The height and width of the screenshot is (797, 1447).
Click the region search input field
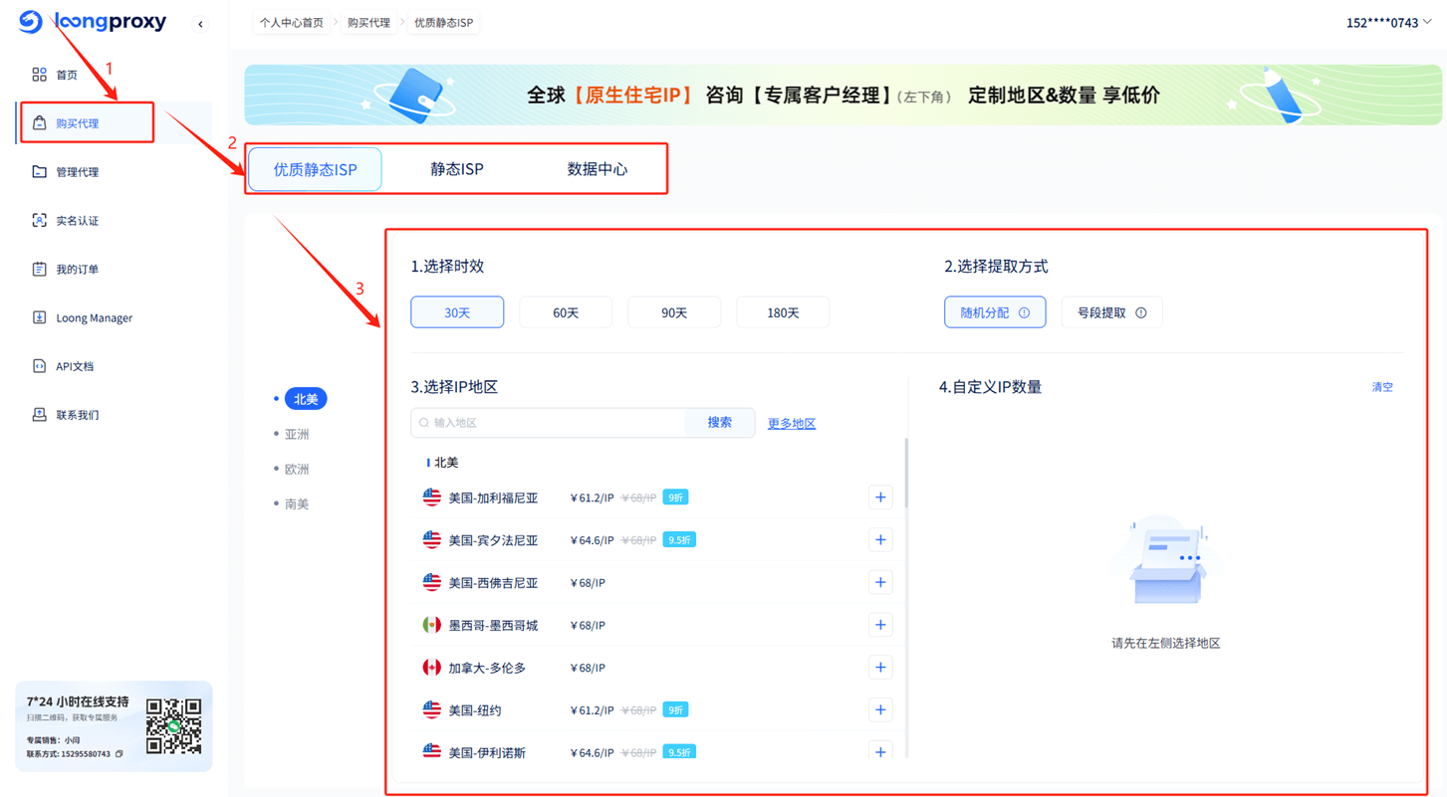(x=548, y=422)
